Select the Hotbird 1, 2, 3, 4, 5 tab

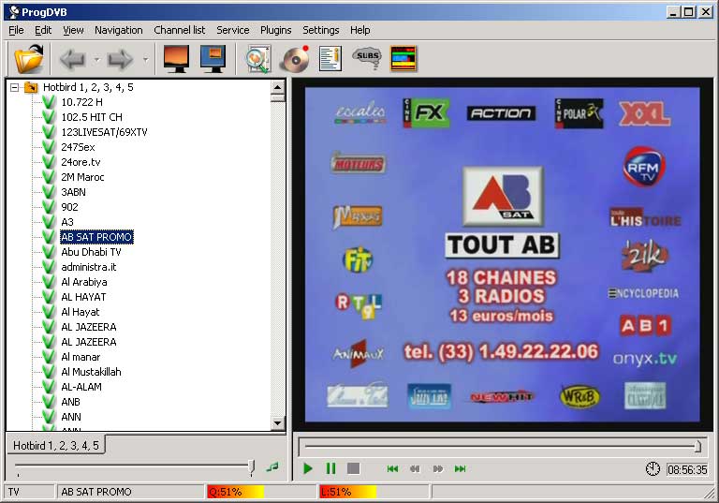[55, 446]
